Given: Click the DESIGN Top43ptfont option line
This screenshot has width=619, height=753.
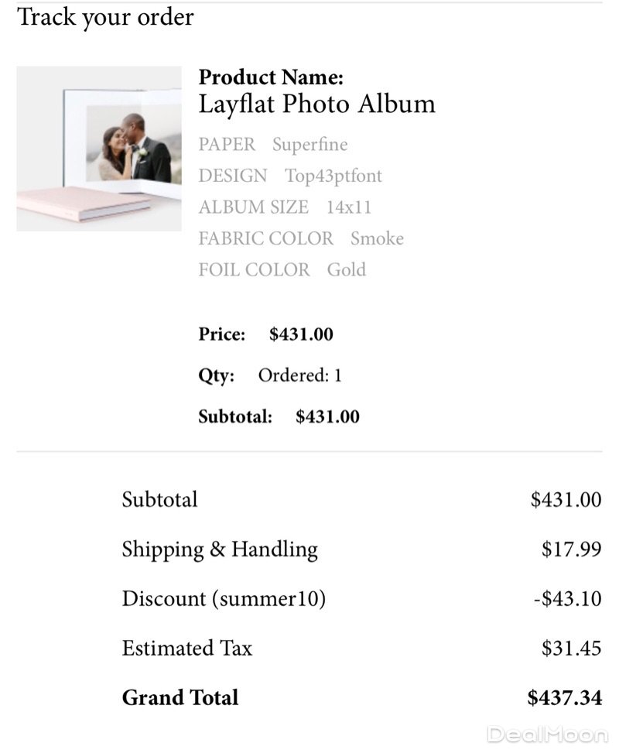Looking at the screenshot, I should pos(290,176).
